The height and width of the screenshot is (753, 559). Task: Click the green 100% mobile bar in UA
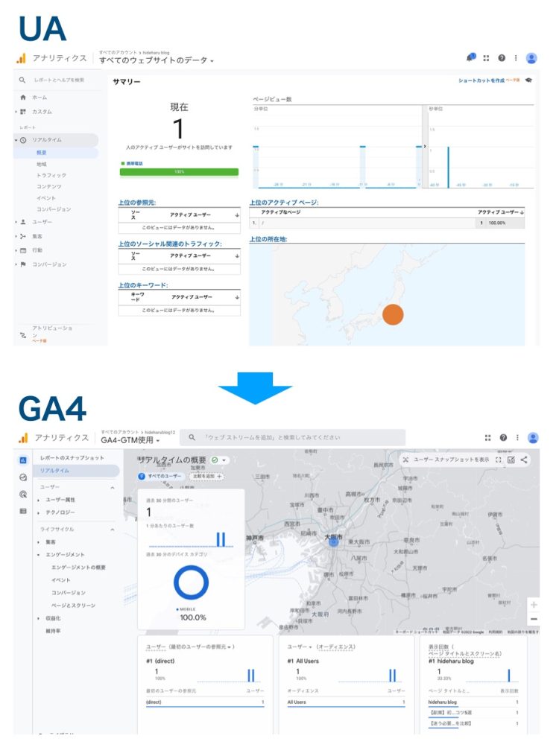pyautogui.click(x=179, y=171)
